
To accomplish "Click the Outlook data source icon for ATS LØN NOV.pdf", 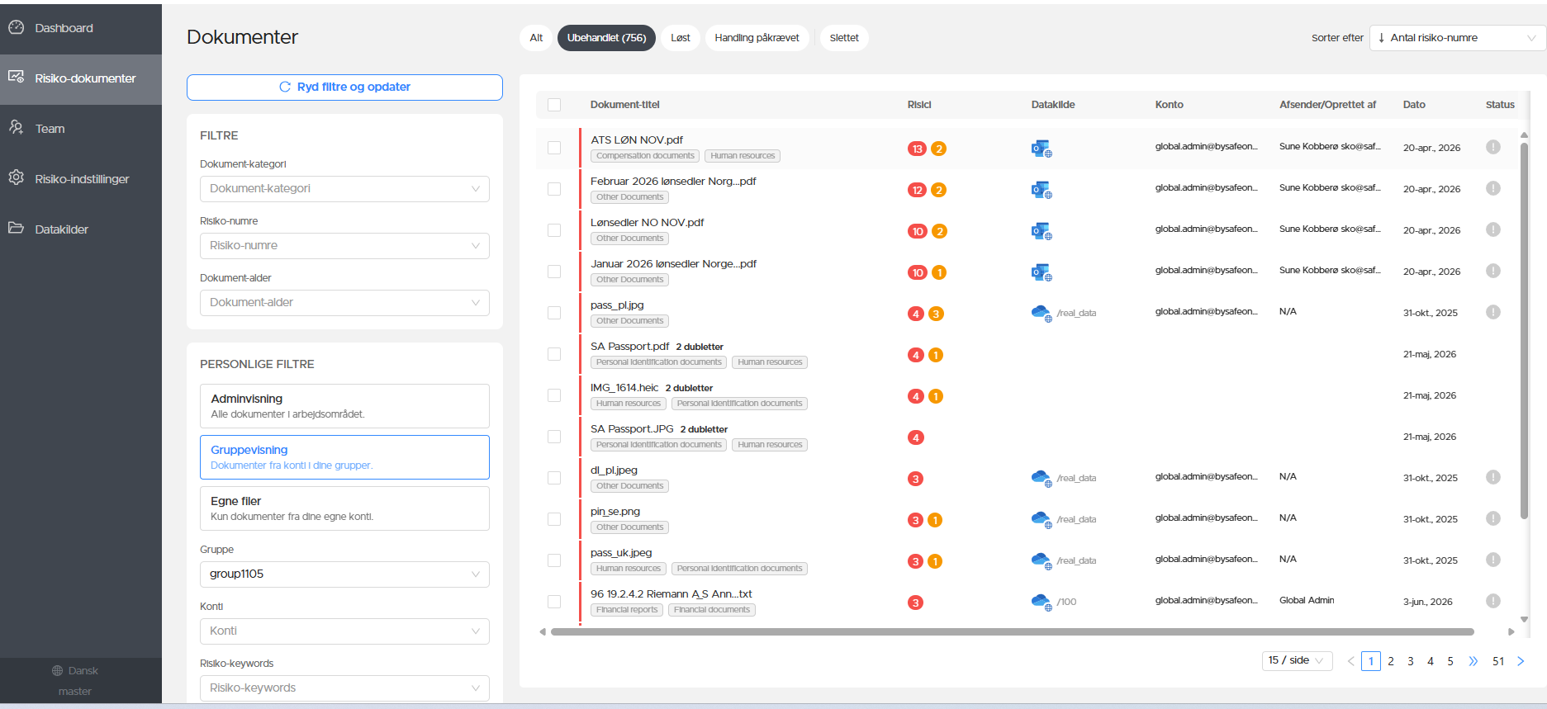I will pos(1041,149).
